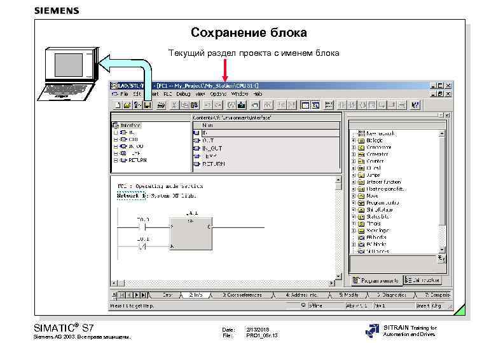Save the block with the diskette icon

[x=148, y=105]
